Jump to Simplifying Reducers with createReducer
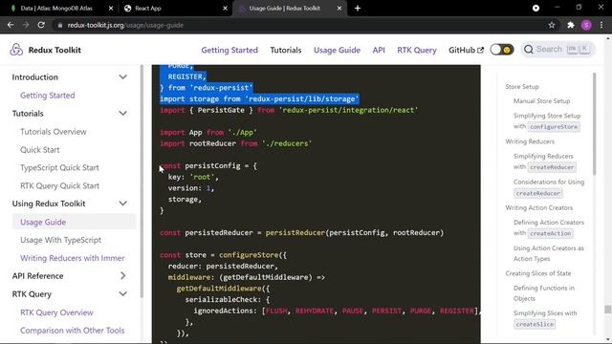Viewport: 612px width, 344px height. point(544,161)
